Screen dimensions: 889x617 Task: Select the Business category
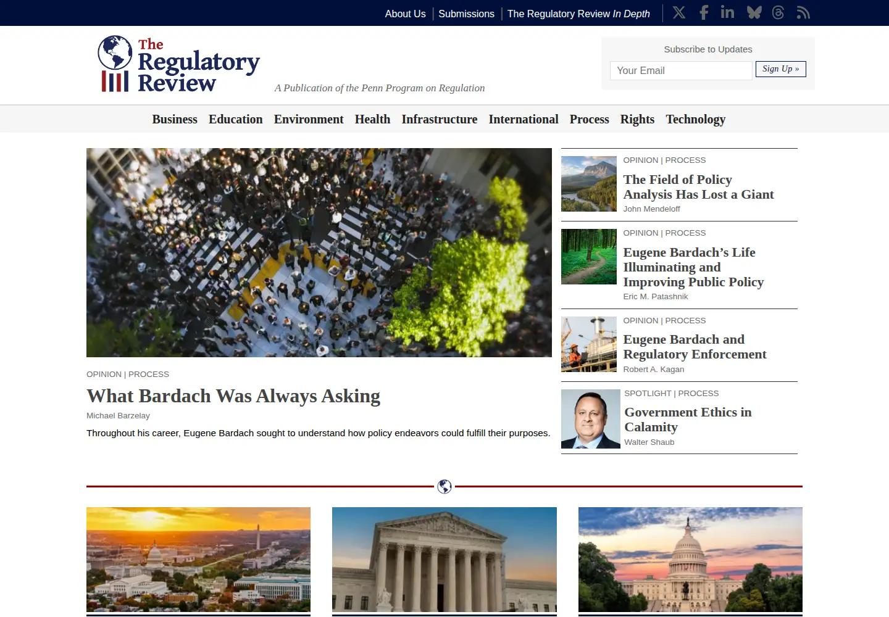tap(175, 119)
